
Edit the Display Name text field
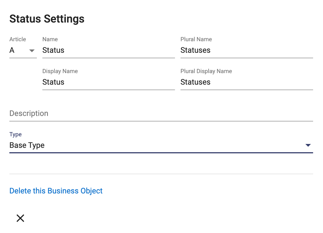108,82
